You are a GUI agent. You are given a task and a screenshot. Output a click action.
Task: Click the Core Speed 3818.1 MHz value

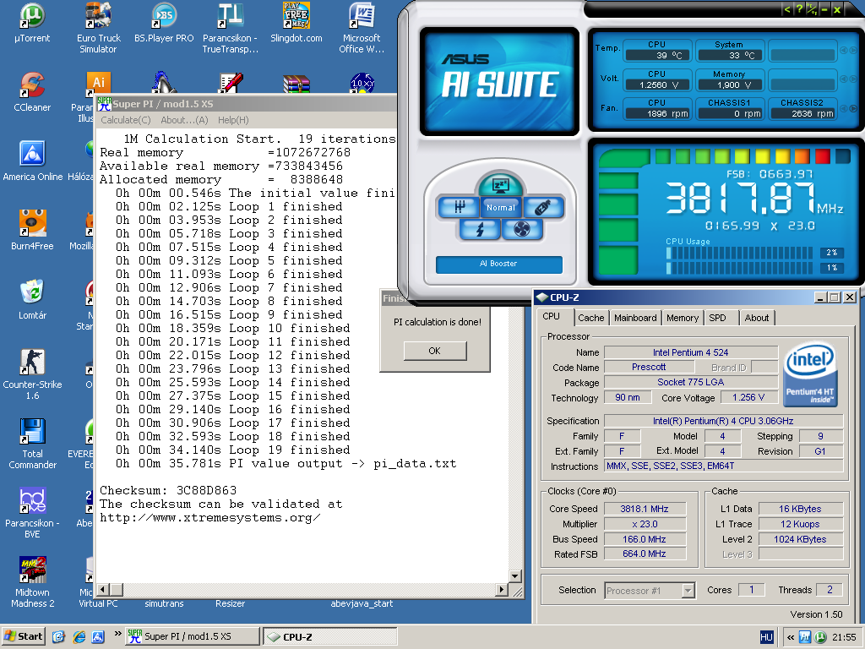click(x=645, y=509)
